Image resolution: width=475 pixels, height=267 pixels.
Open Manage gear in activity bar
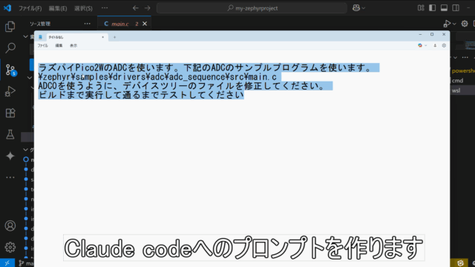(x=10, y=247)
